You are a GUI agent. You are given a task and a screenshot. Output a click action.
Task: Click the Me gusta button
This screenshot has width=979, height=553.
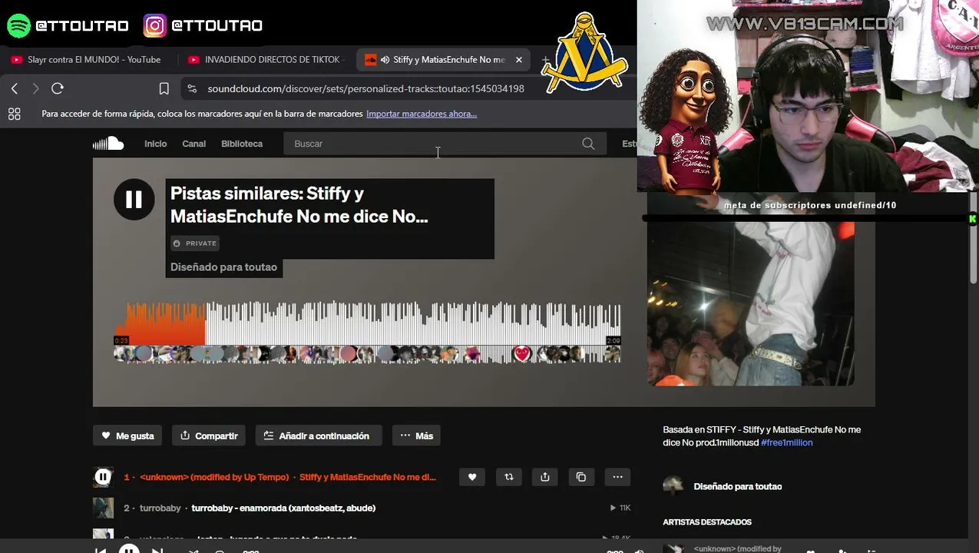click(x=128, y=435)
